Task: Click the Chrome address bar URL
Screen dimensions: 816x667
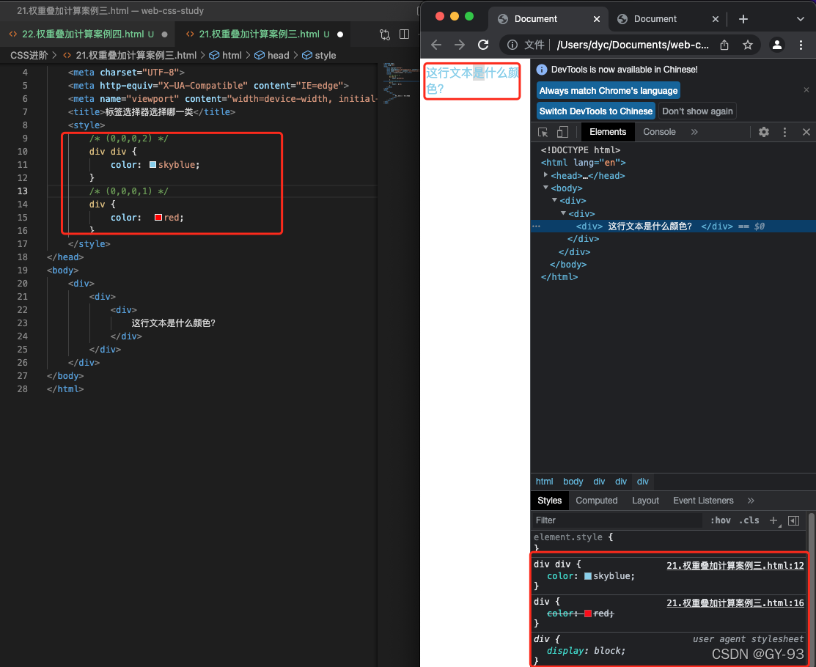Action: point(632,45)
